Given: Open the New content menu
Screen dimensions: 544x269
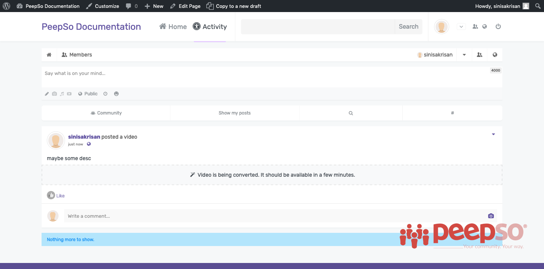Looking at the screenshot, I should point(154,6).
